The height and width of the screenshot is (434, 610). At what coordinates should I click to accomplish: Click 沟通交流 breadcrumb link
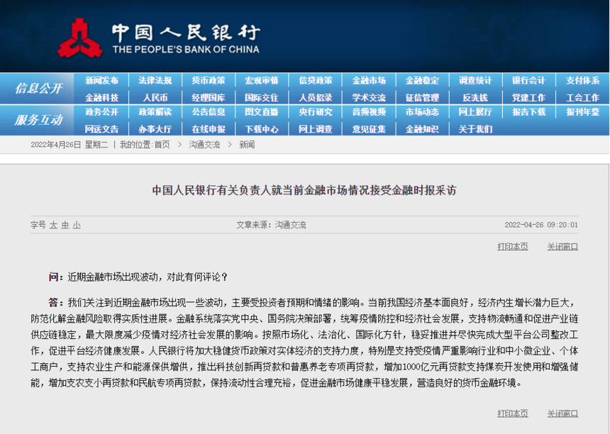coord(204,145)
